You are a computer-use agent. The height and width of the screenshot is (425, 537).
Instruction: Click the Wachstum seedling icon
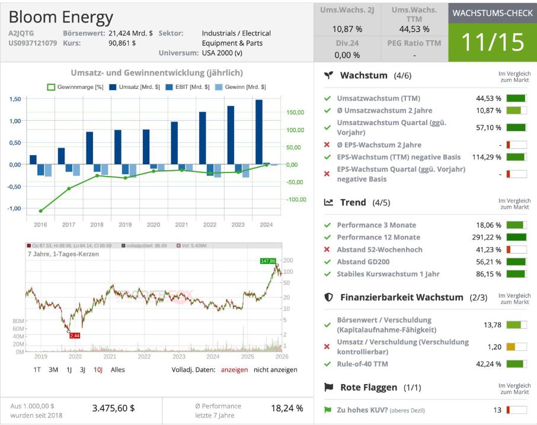coord(328,76)
